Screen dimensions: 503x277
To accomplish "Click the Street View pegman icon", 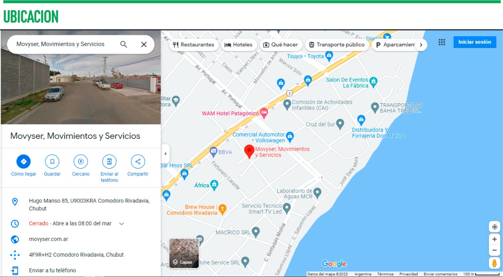I will click(x=495, y=263).
